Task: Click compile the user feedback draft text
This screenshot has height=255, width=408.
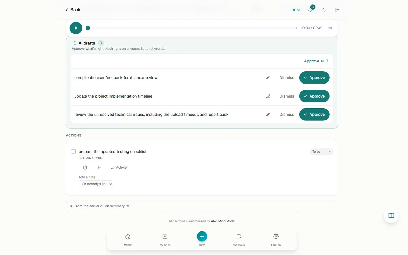Action: [116, 78]
